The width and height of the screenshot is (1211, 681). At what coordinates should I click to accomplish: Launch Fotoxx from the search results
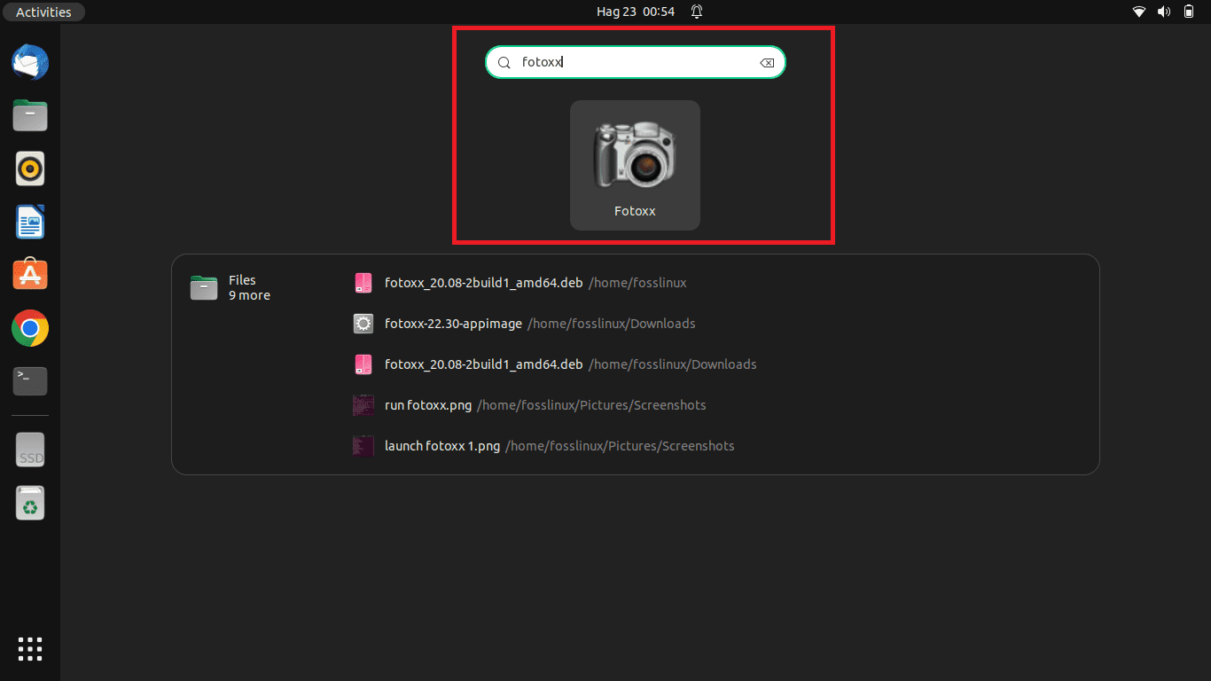(x=635, y=165)
